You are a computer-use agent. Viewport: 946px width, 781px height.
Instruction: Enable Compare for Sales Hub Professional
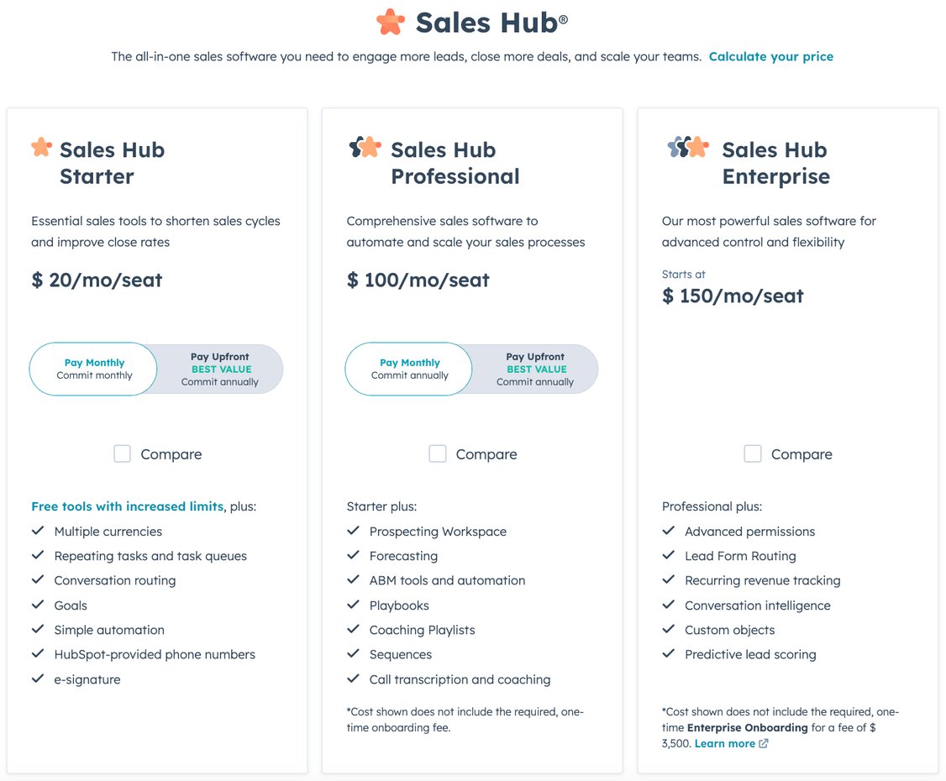point(437,453)
